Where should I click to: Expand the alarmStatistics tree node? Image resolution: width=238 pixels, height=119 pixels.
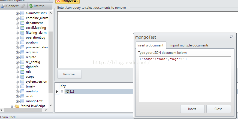tap(17, 14)
